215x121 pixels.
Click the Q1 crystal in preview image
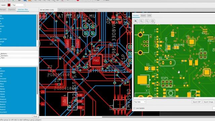pyautogui.click(x=167, y=63)
